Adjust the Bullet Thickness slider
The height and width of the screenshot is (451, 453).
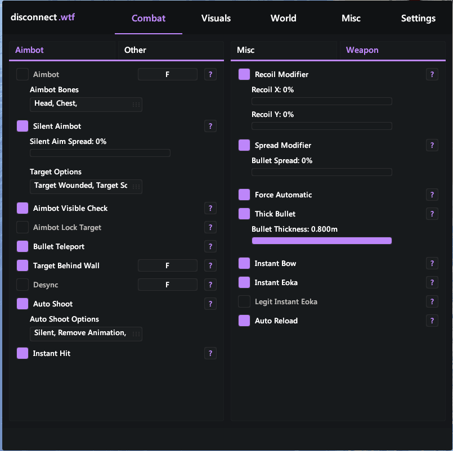(x=321, y=241)
